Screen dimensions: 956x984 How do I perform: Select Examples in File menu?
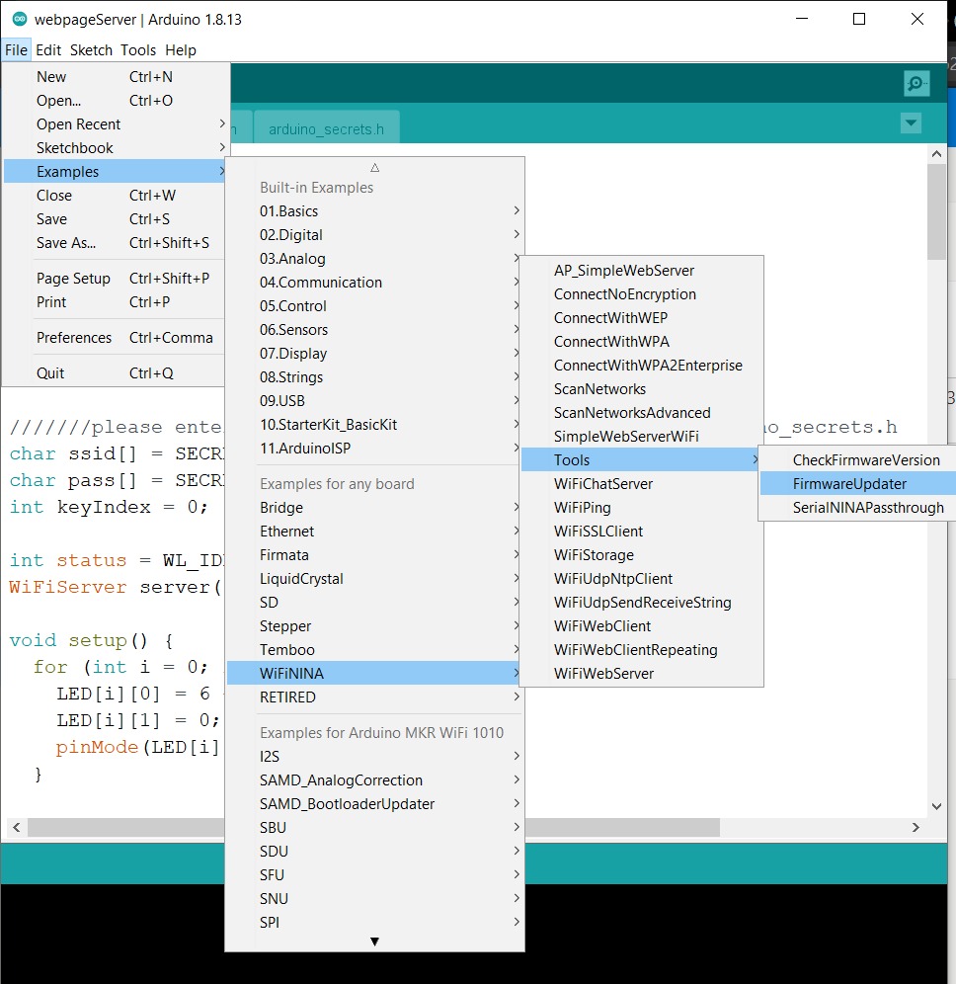pos(115,171)
